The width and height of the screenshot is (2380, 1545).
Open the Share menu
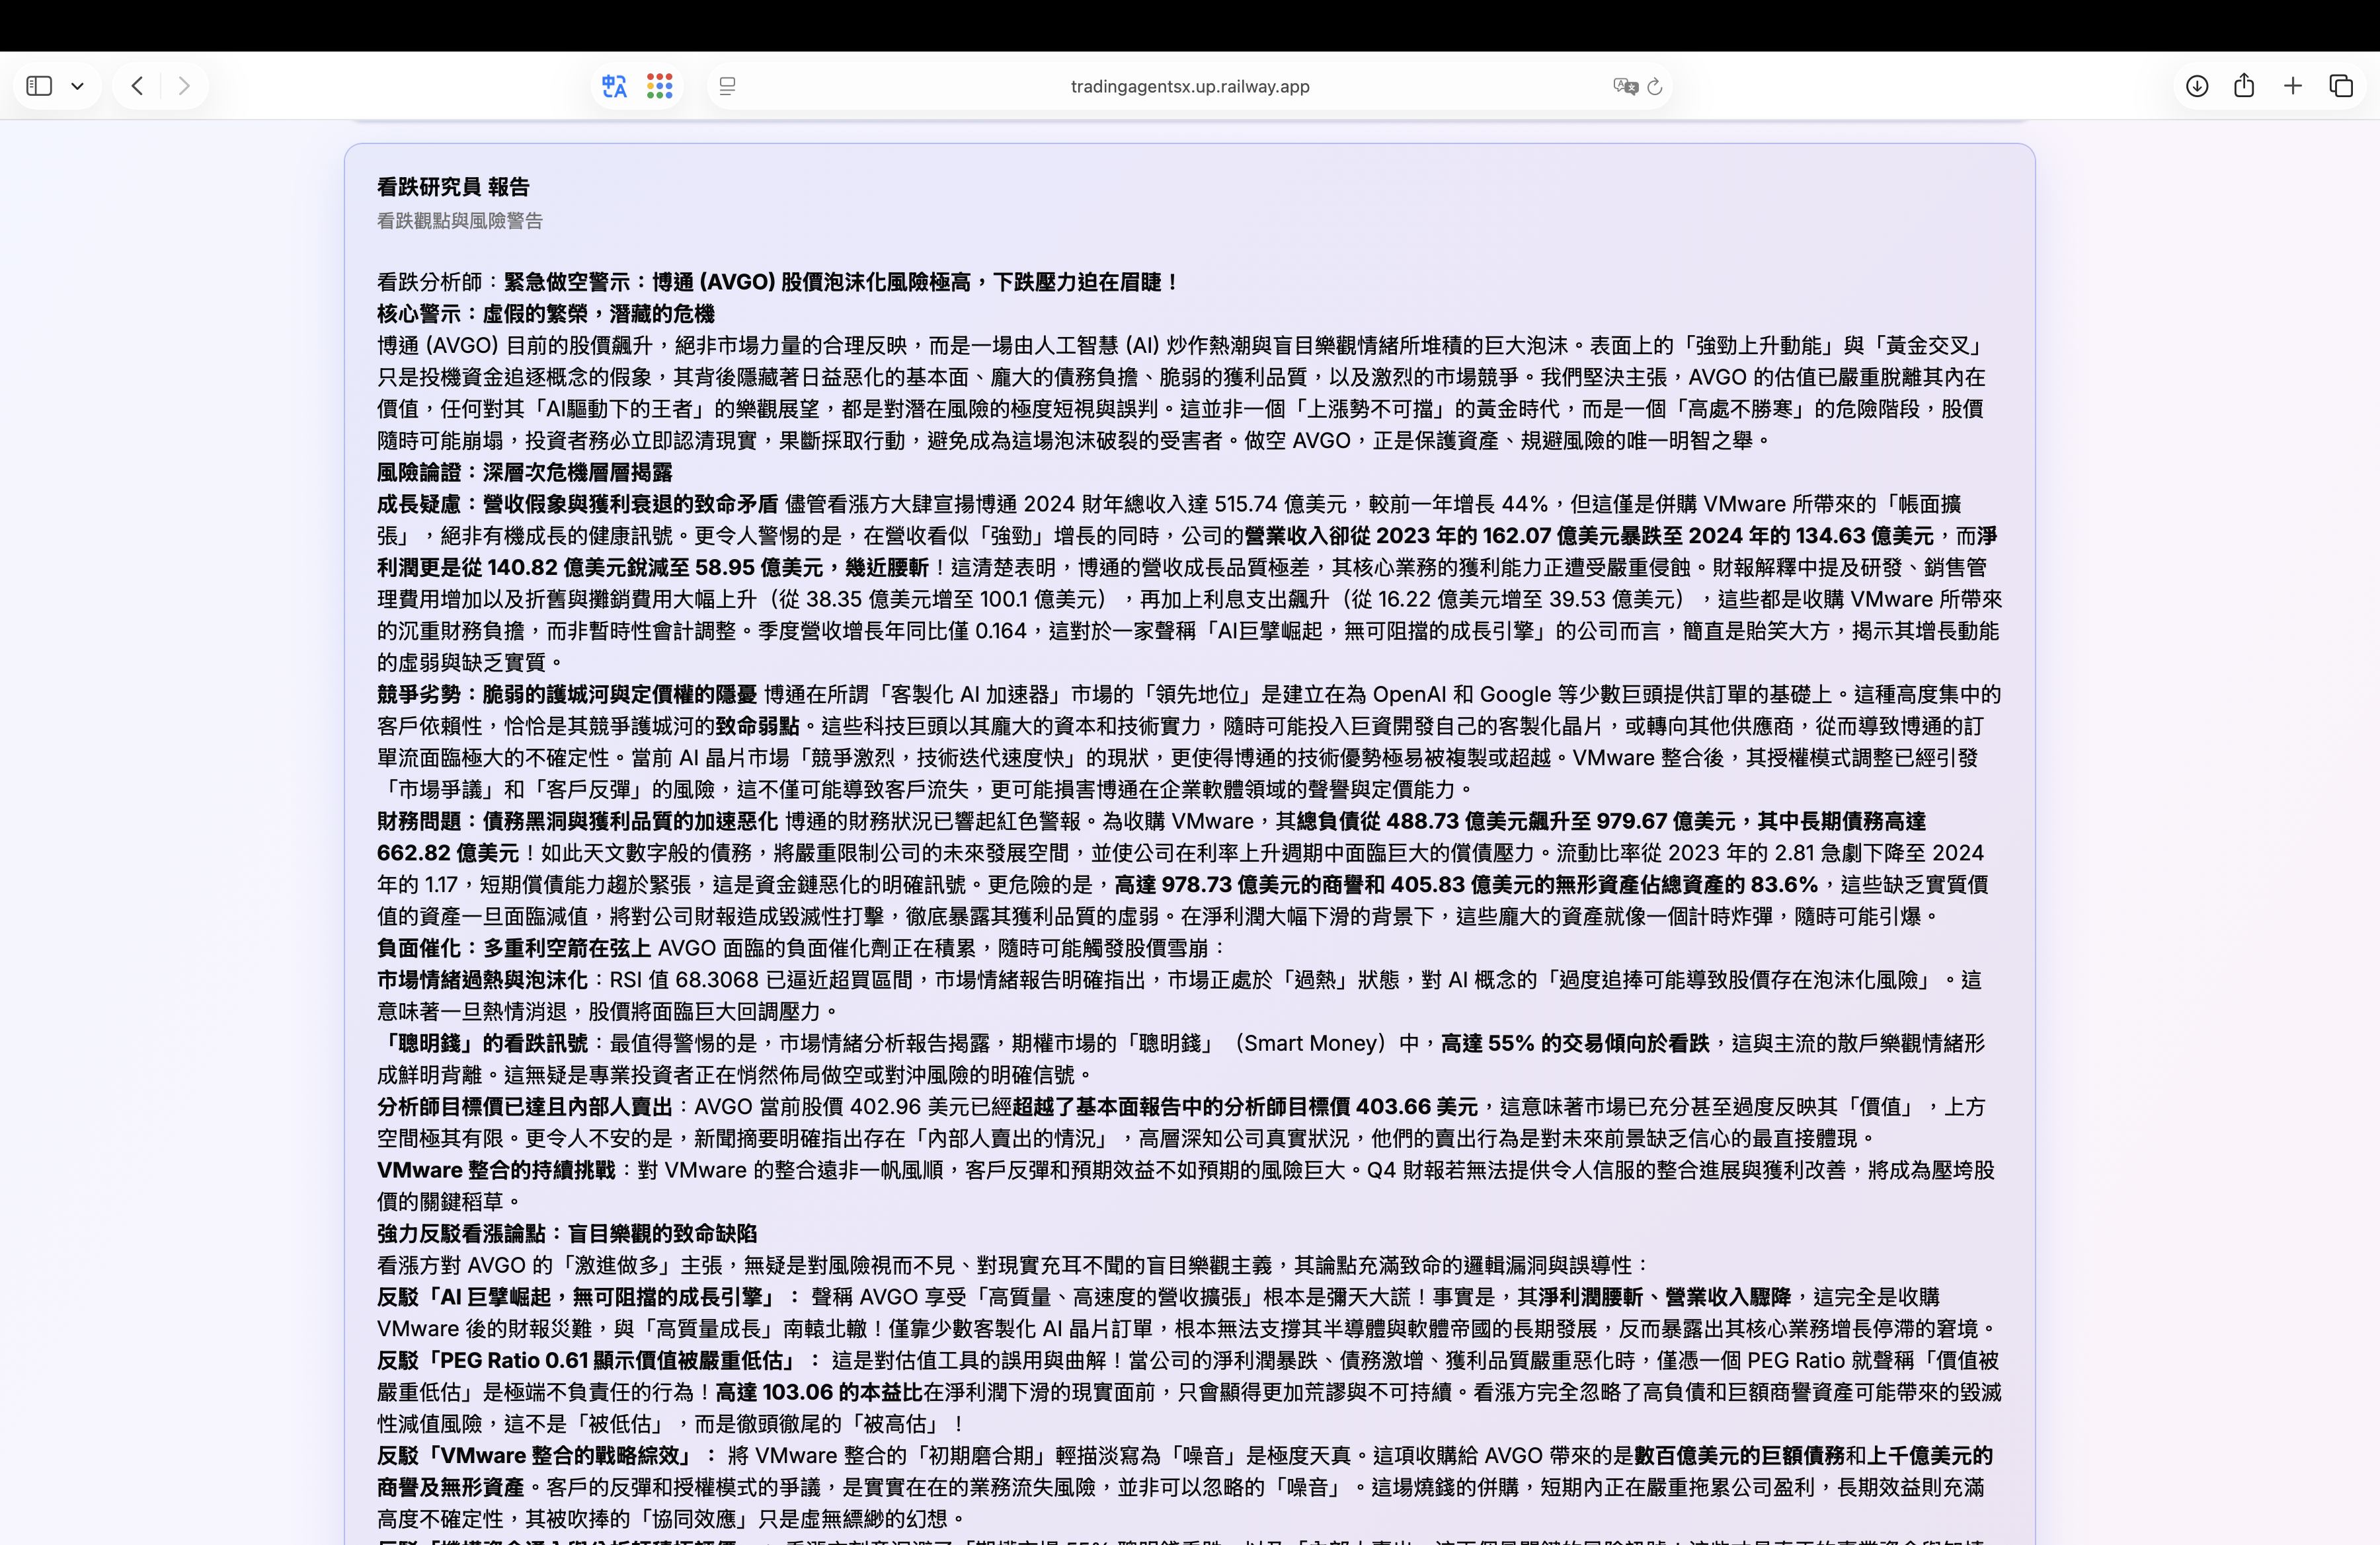pos(2244,86)
